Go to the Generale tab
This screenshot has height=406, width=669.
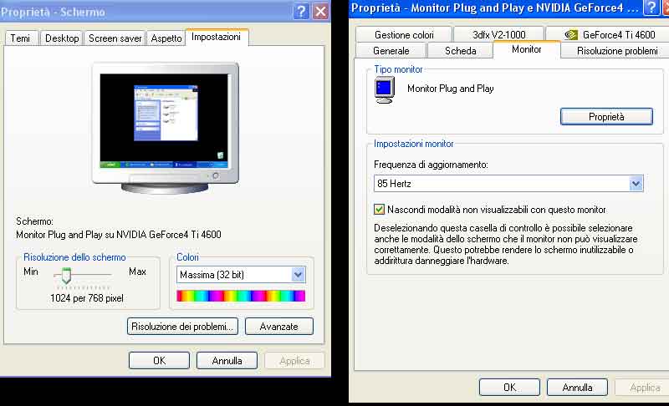click(391, 51)
